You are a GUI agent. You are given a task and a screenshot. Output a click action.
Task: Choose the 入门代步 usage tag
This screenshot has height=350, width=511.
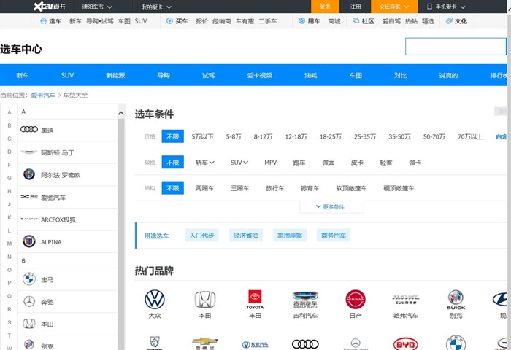[x=201, y=235]
